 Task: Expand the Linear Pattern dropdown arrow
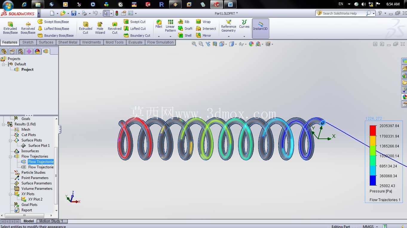[x=170, y=37]
